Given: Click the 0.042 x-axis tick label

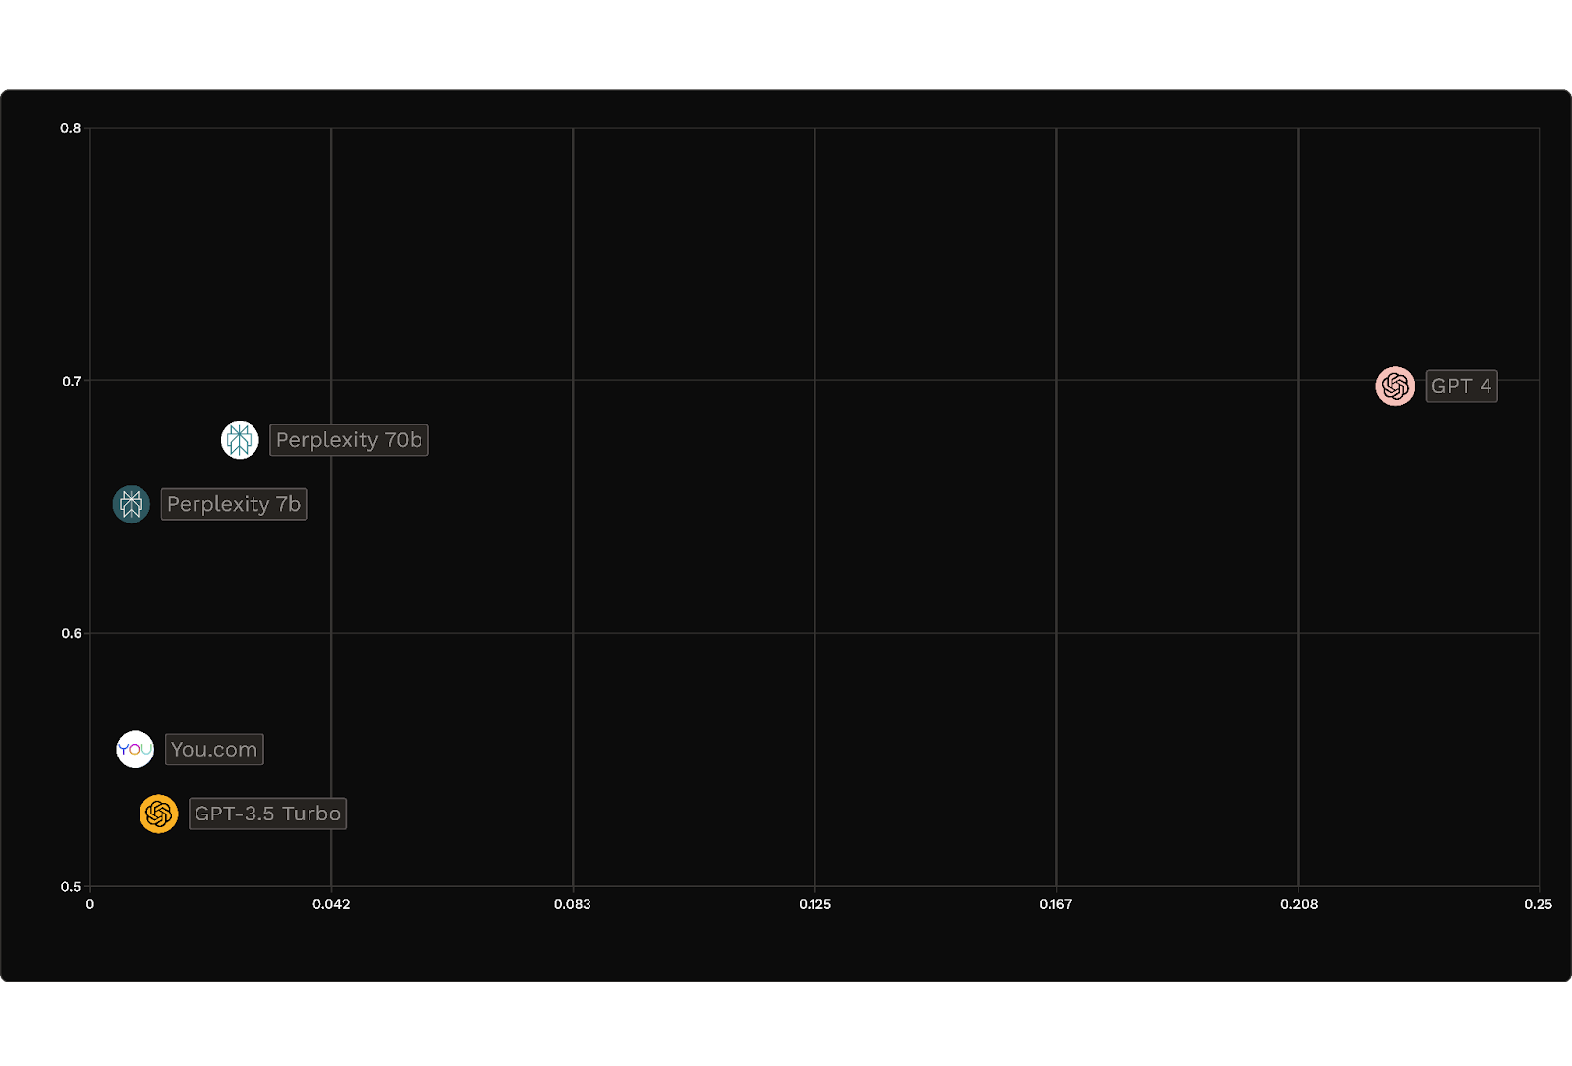Looking at the screenshot, I should [x=331, y=904].
